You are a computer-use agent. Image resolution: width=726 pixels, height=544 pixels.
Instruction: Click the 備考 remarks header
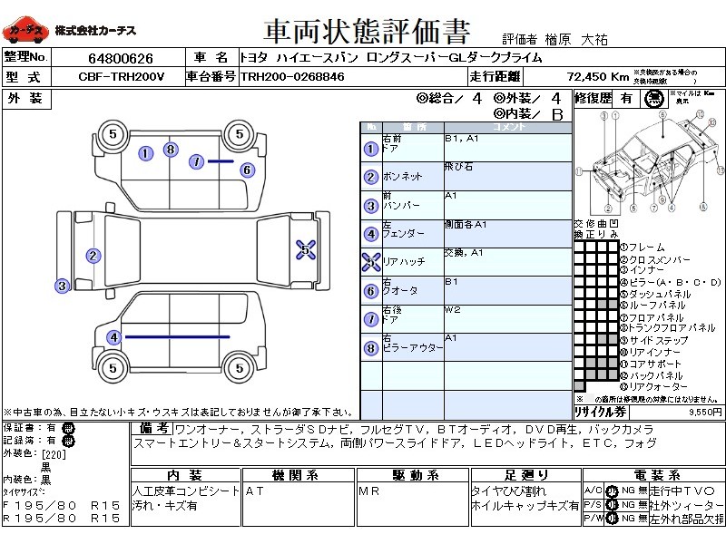click(x=152, y=428)
